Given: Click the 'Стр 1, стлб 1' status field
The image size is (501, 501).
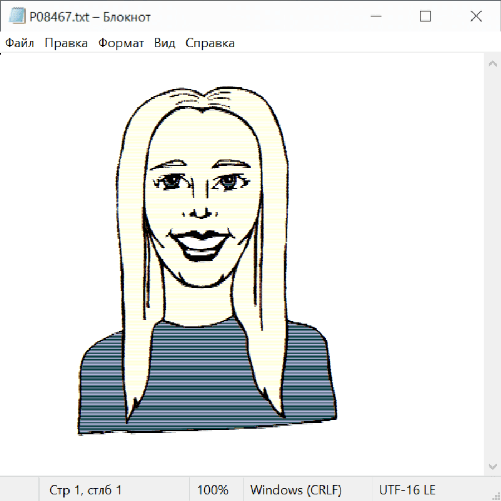Looking at the screenshot, I should point(86,490).
